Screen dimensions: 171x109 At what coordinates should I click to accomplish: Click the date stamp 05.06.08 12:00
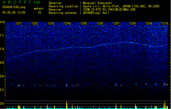coord(14,13)
